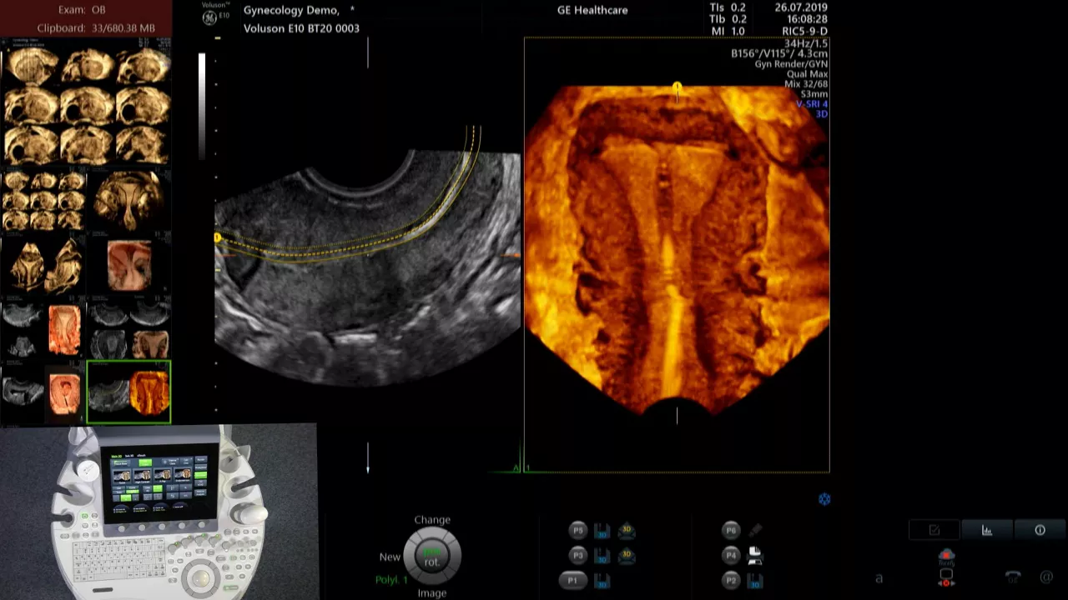Toggle the checkbox edit icon panel

coord(934,530)
